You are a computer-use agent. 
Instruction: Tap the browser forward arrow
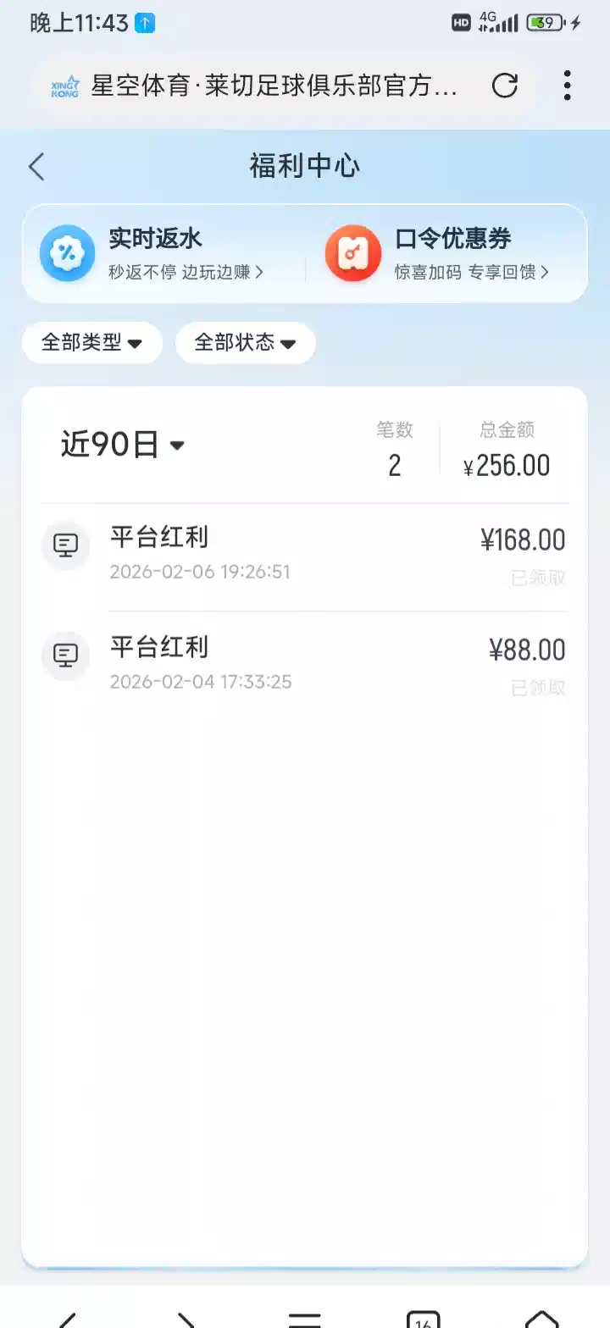click(x=186, y=1320)
